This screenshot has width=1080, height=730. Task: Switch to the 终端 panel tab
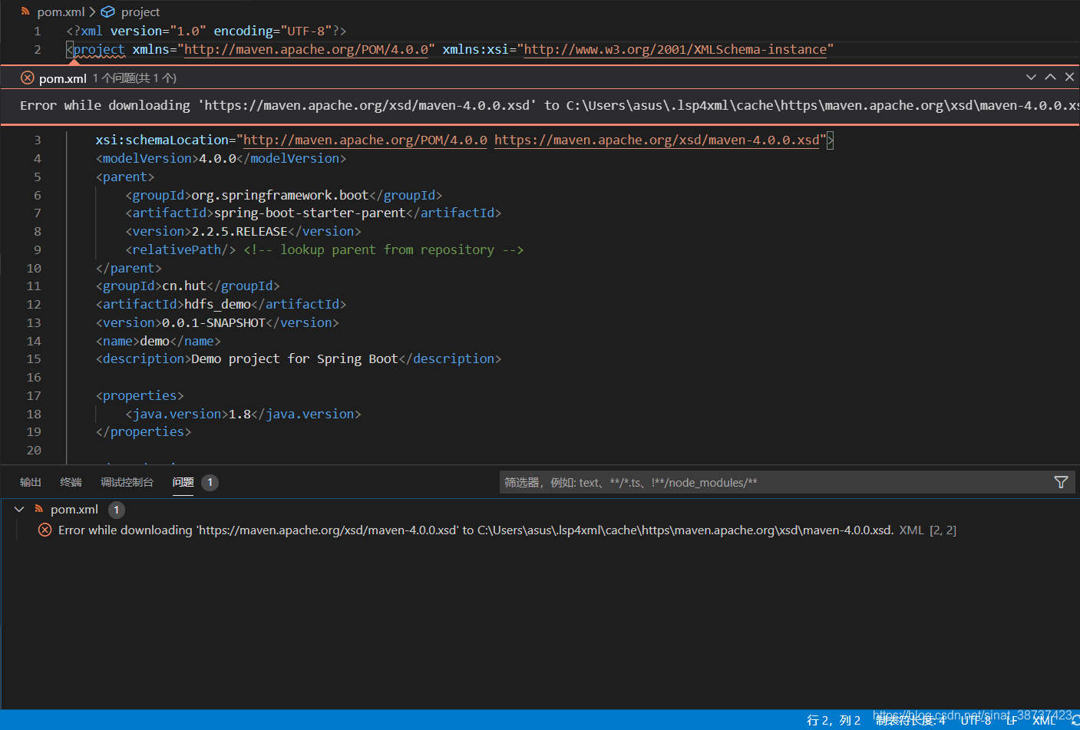pos(71,482)
